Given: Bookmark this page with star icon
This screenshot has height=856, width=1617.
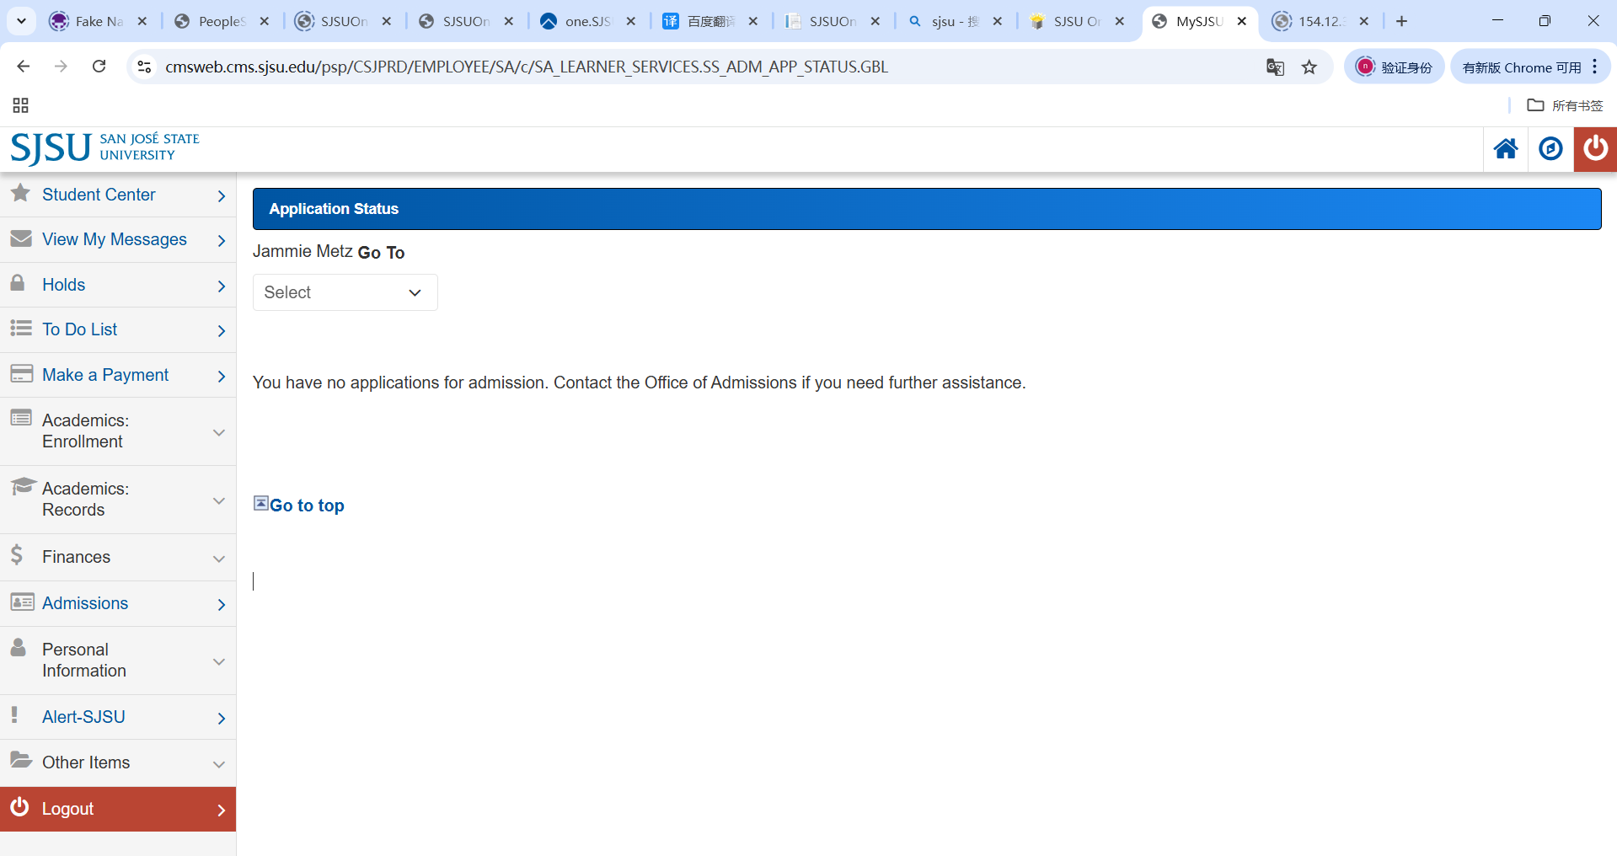Looking at the screenshot, I should pos(1309,67).
